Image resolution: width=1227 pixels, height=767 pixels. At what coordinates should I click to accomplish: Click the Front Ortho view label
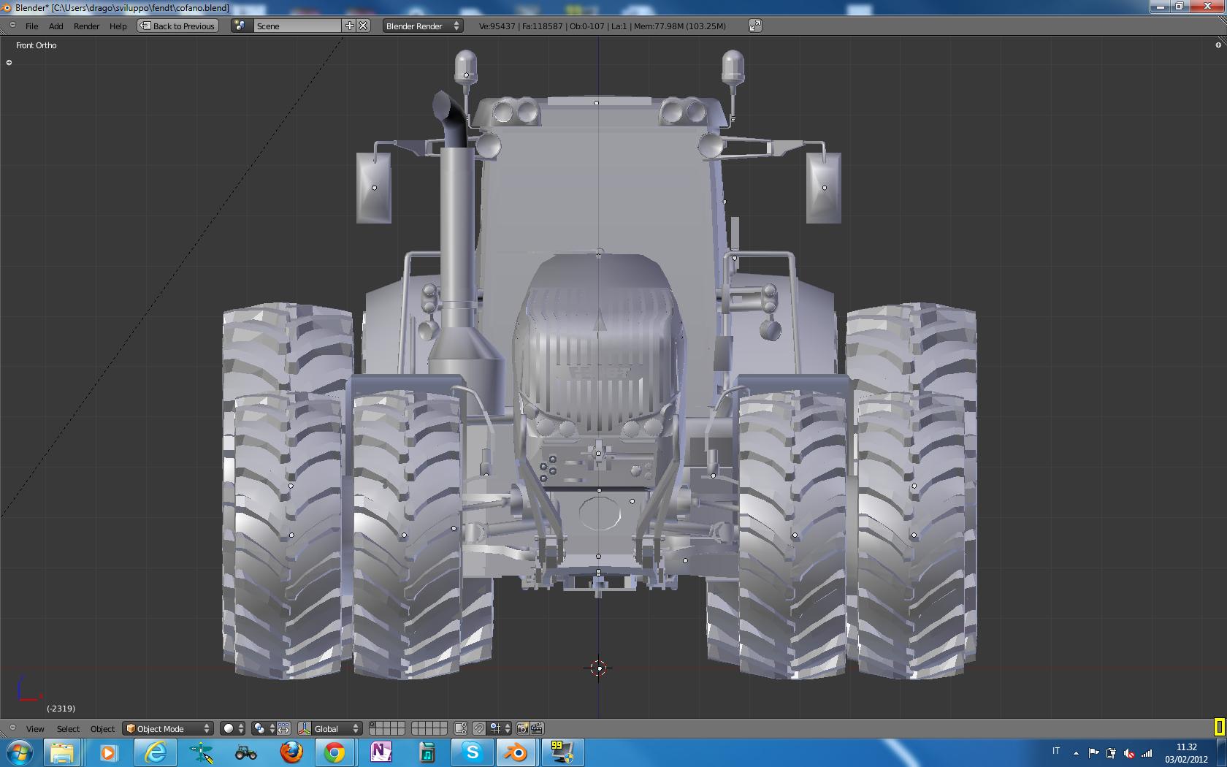(x=37, y=45)
